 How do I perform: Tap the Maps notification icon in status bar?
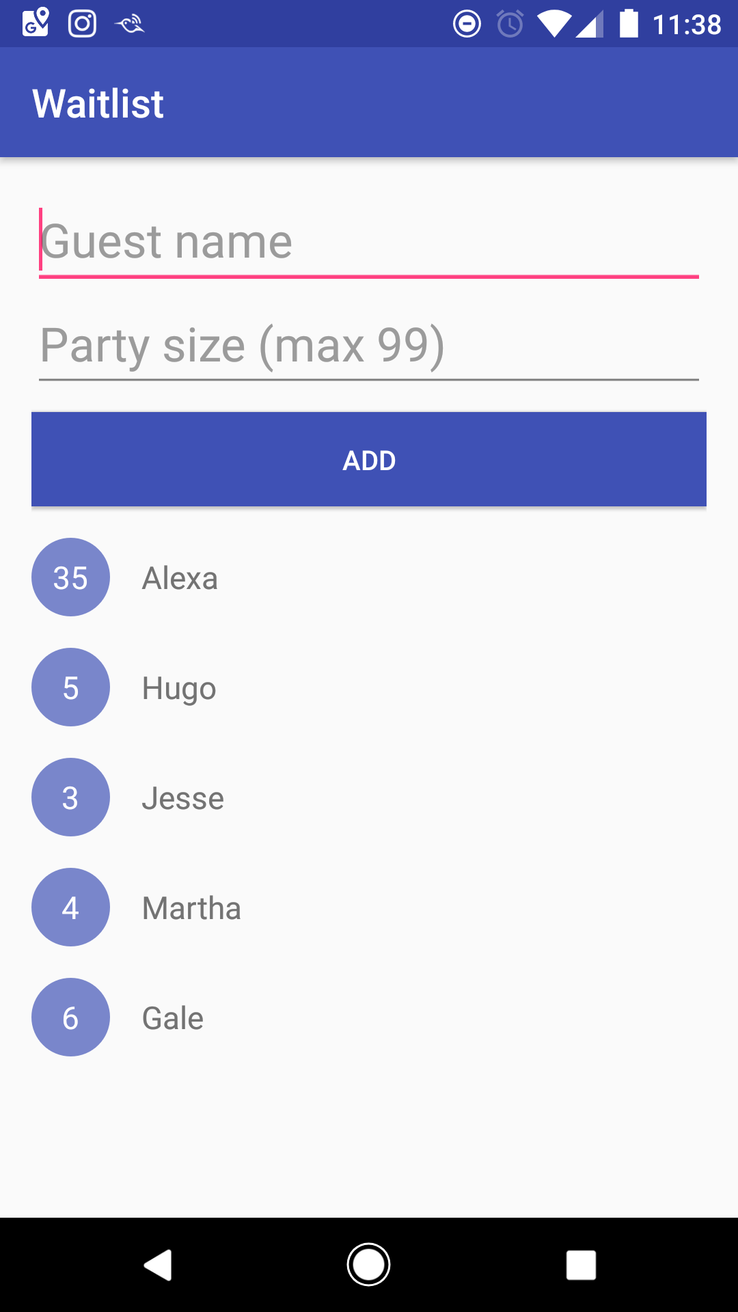click(x=36, y=23)
